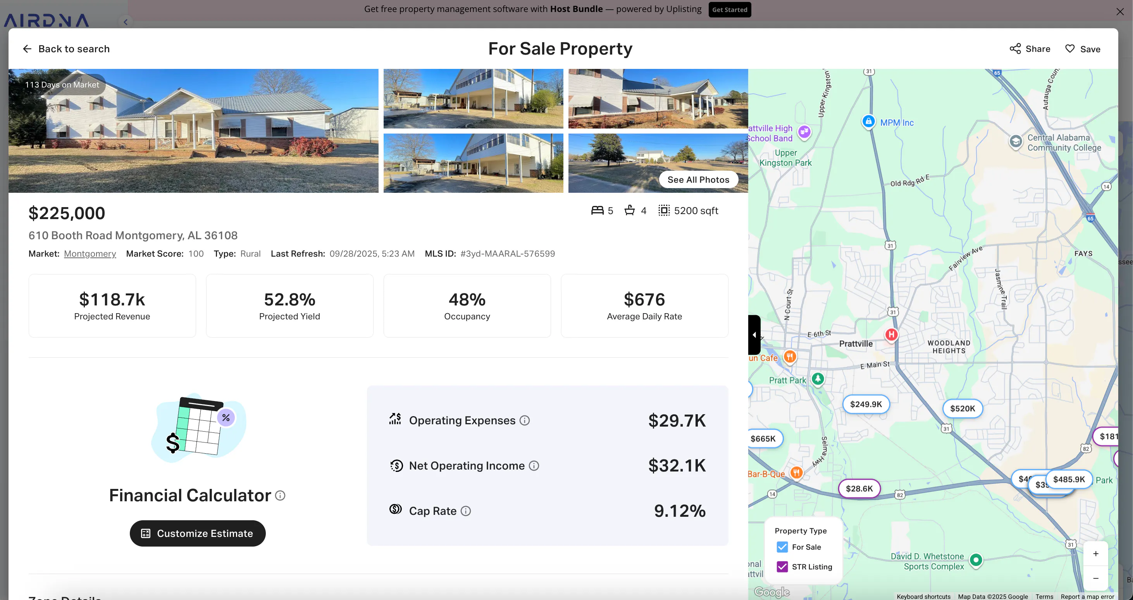This screenshot has width=1133, height=600.
Task: Zoom out on the map
Action: pyautogui.click(x=1096, y=578)
